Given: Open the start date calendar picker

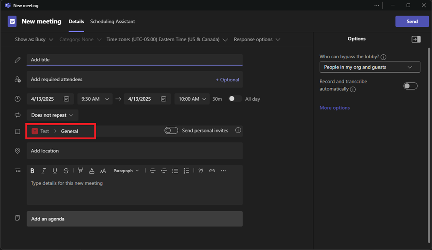Looking at the screenshot, I should (x=66, y=99).
